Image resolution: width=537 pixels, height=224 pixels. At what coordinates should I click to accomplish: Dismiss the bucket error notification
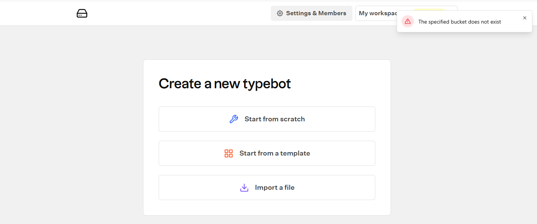pos(525,18)
